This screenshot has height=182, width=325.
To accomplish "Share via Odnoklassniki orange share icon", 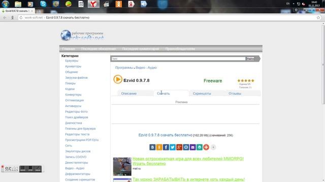I will tap(159, 147).
